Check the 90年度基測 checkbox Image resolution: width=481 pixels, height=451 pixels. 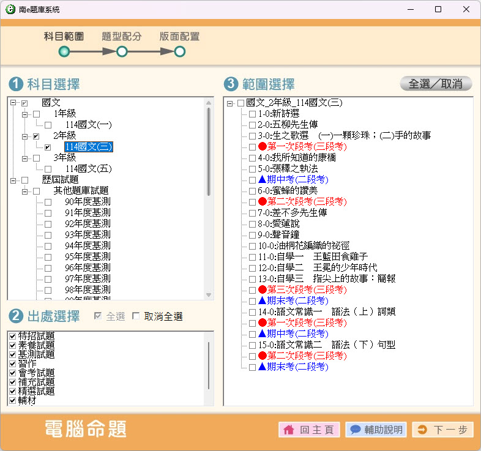tap(48, 202)
